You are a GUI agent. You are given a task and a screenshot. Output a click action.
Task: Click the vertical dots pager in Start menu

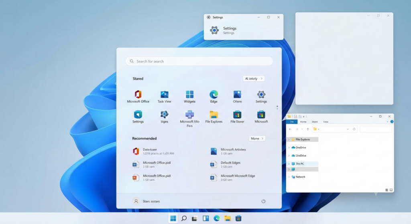pyautogui.click(x=277, y=107)
